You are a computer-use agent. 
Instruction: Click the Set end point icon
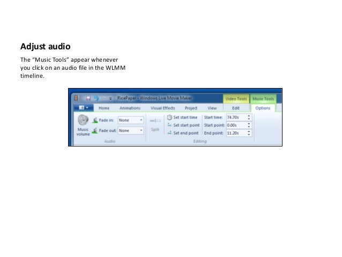[x=169, y=133]
